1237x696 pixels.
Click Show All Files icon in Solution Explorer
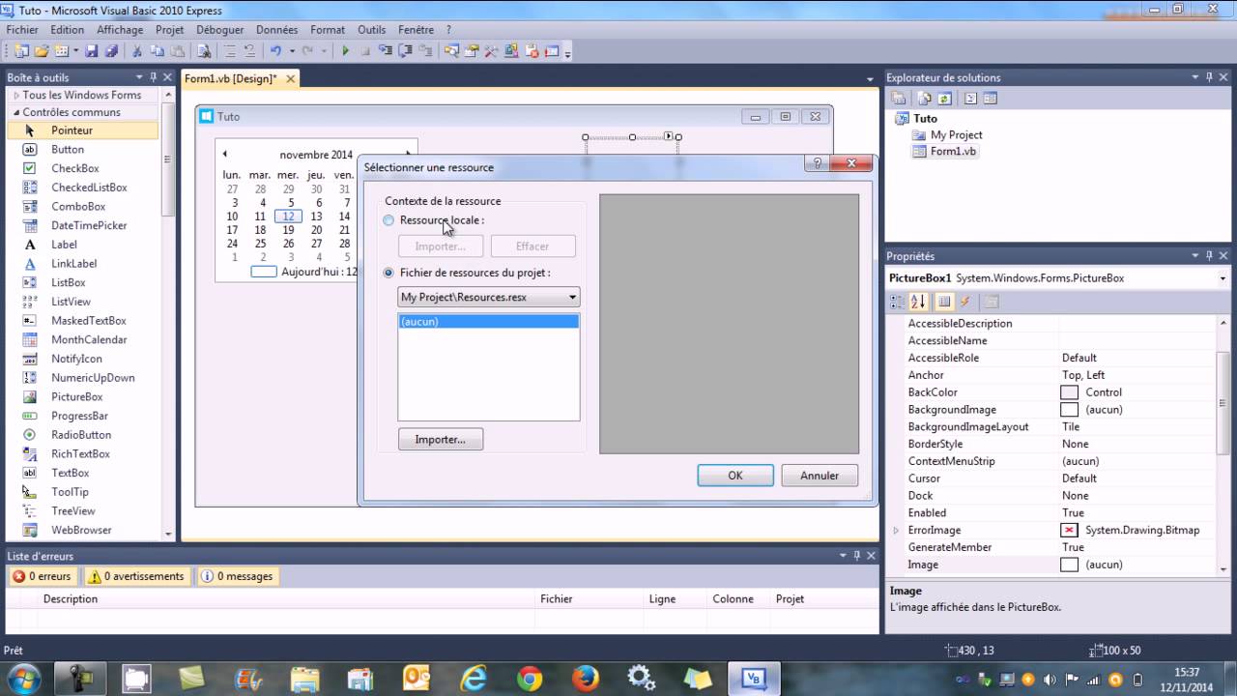924,99
